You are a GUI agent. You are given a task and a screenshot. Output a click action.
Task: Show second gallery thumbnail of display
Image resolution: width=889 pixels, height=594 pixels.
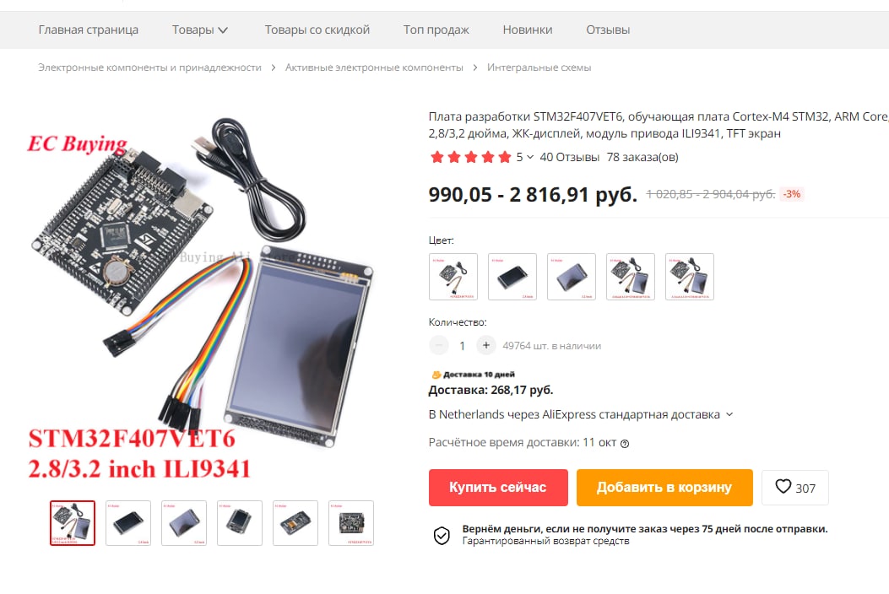(128, 523)
